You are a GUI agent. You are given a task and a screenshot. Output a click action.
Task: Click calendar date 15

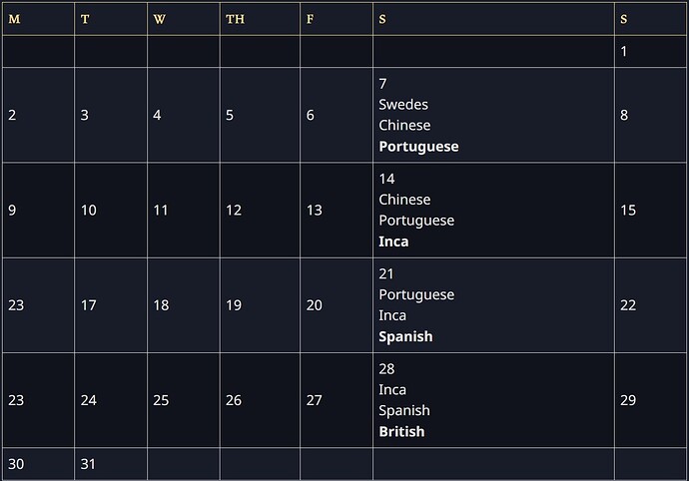(628, 210)
